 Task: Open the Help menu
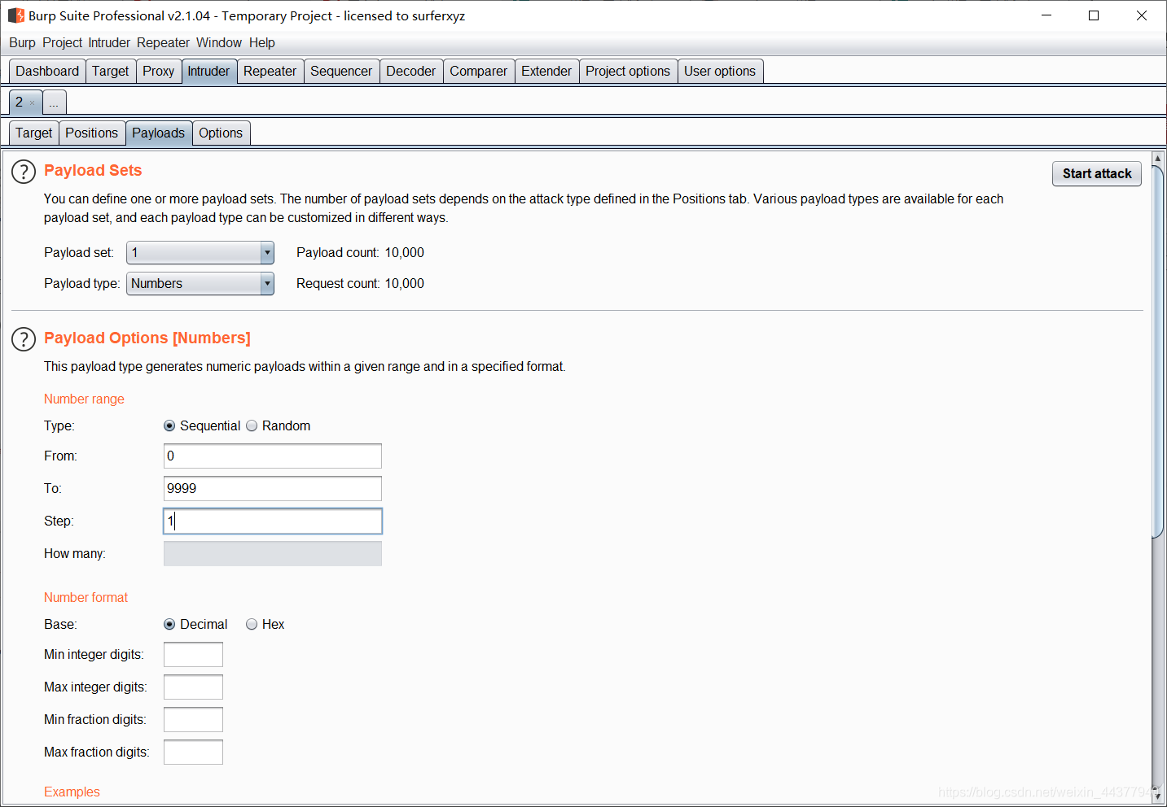pyautogui.click(x=261, y=42)
